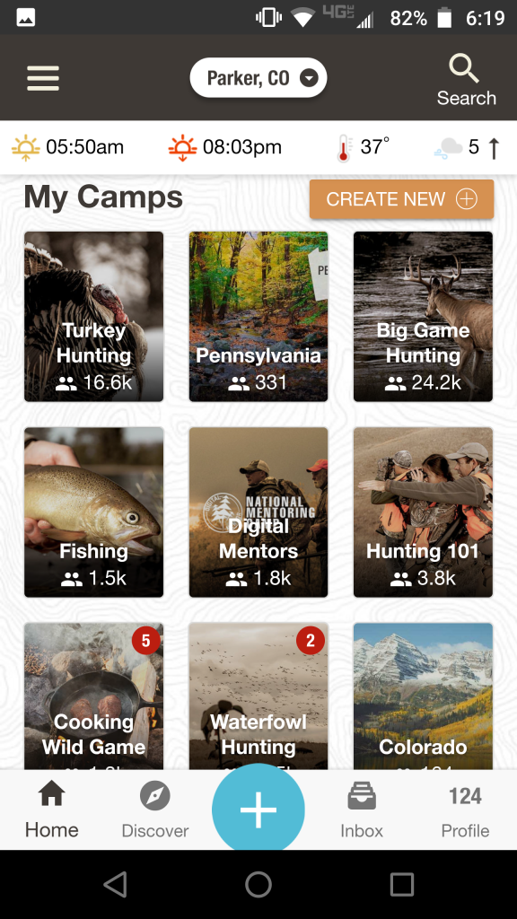Screen dimensions: 517x919
Task: Select the Home tab
Action: 51,810
